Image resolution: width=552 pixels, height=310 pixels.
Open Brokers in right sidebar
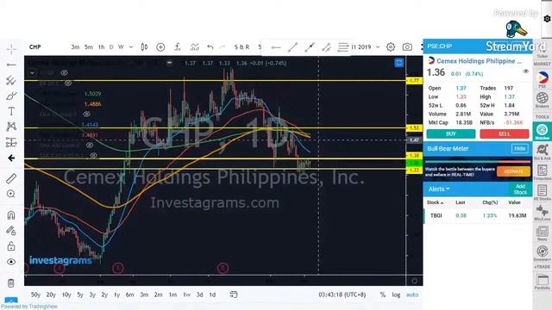[543, 100]
